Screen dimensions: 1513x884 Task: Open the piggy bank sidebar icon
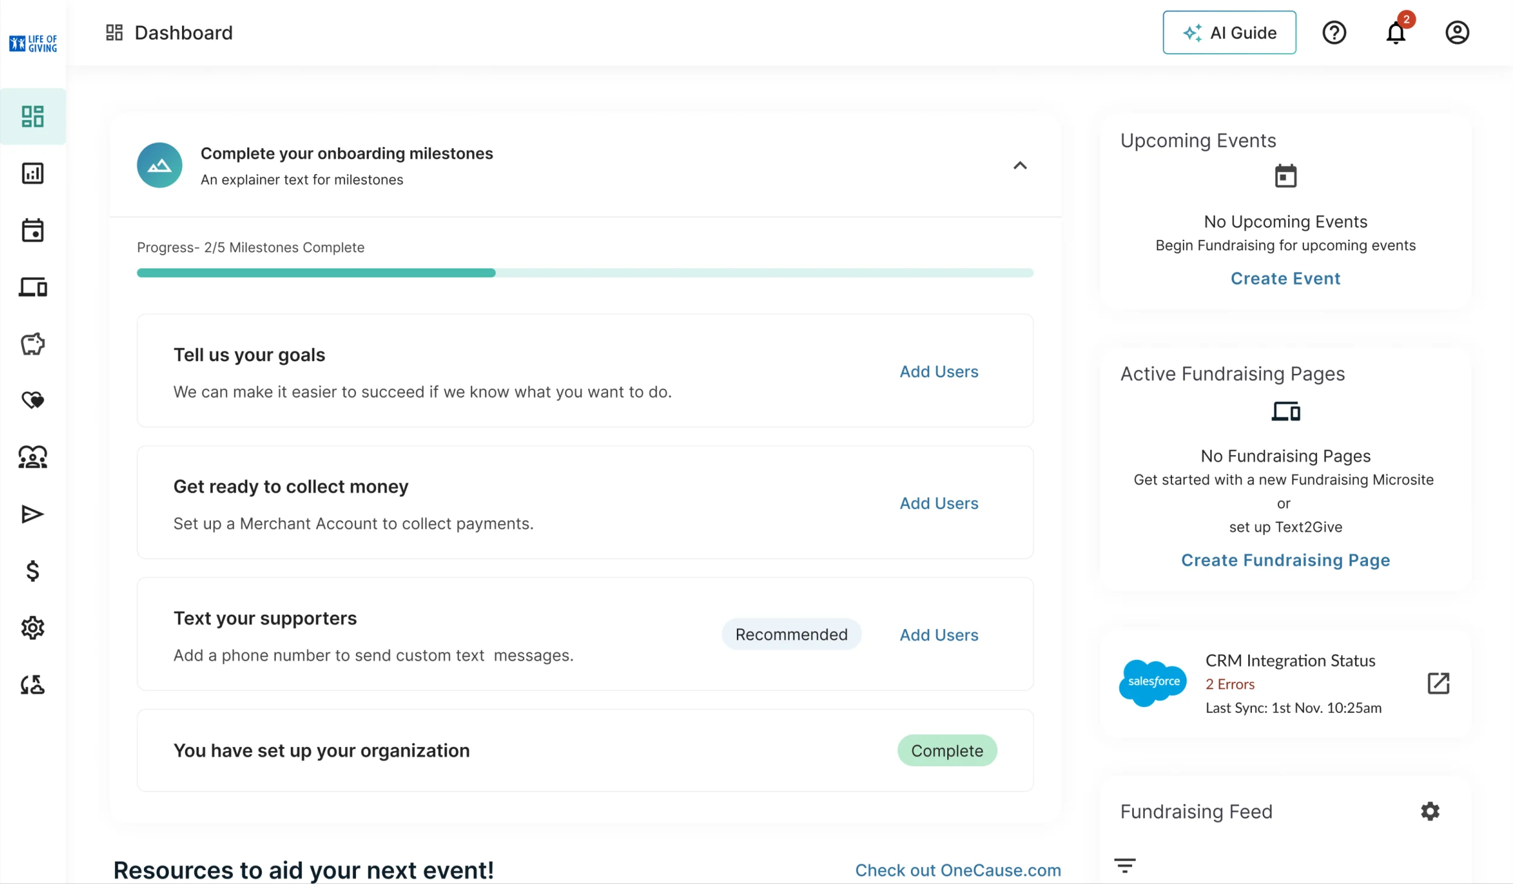(x=33, y=344)
